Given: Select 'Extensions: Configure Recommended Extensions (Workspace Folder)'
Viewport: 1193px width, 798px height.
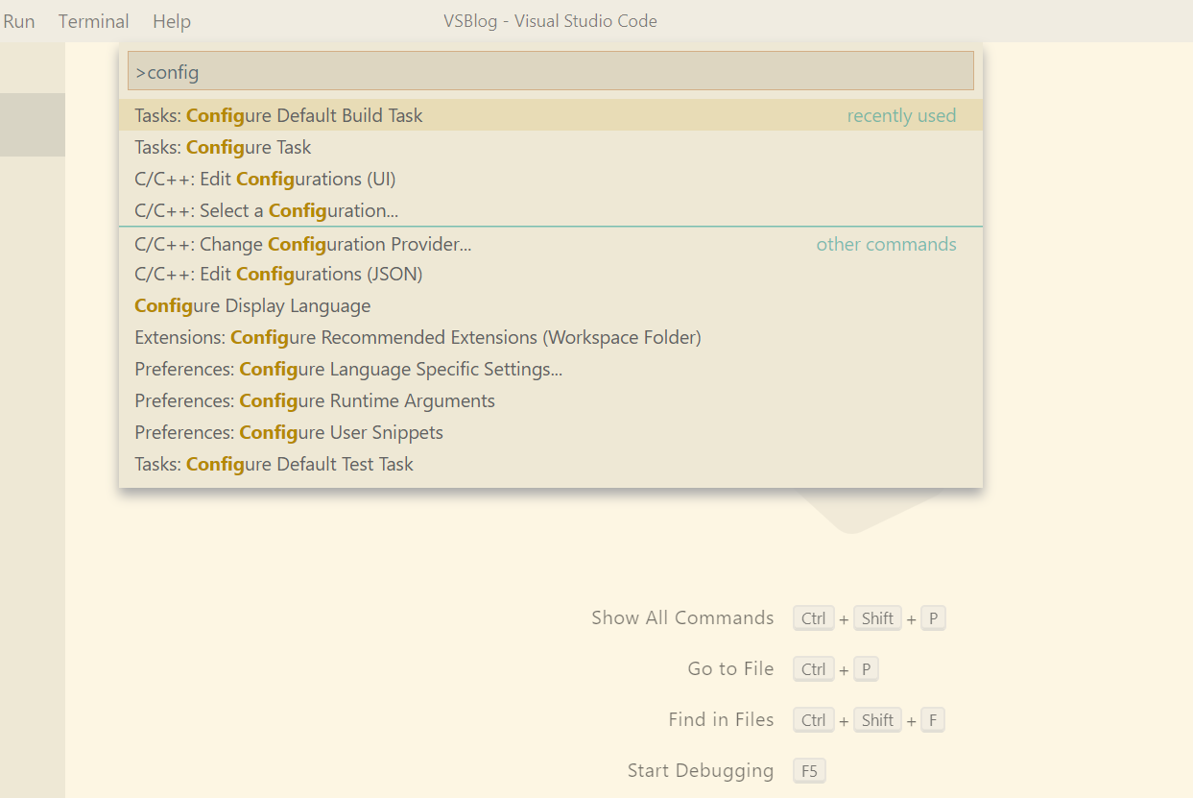Looking at the screenshot, I should (x=418, y=337).
